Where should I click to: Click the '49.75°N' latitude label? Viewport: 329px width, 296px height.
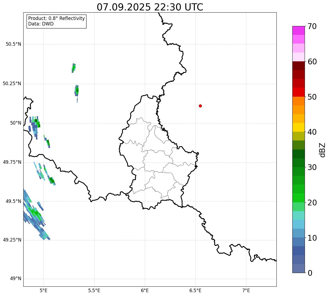(12, 162)
